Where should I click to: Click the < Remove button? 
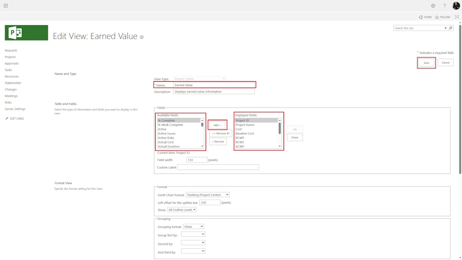pos(218,142)
